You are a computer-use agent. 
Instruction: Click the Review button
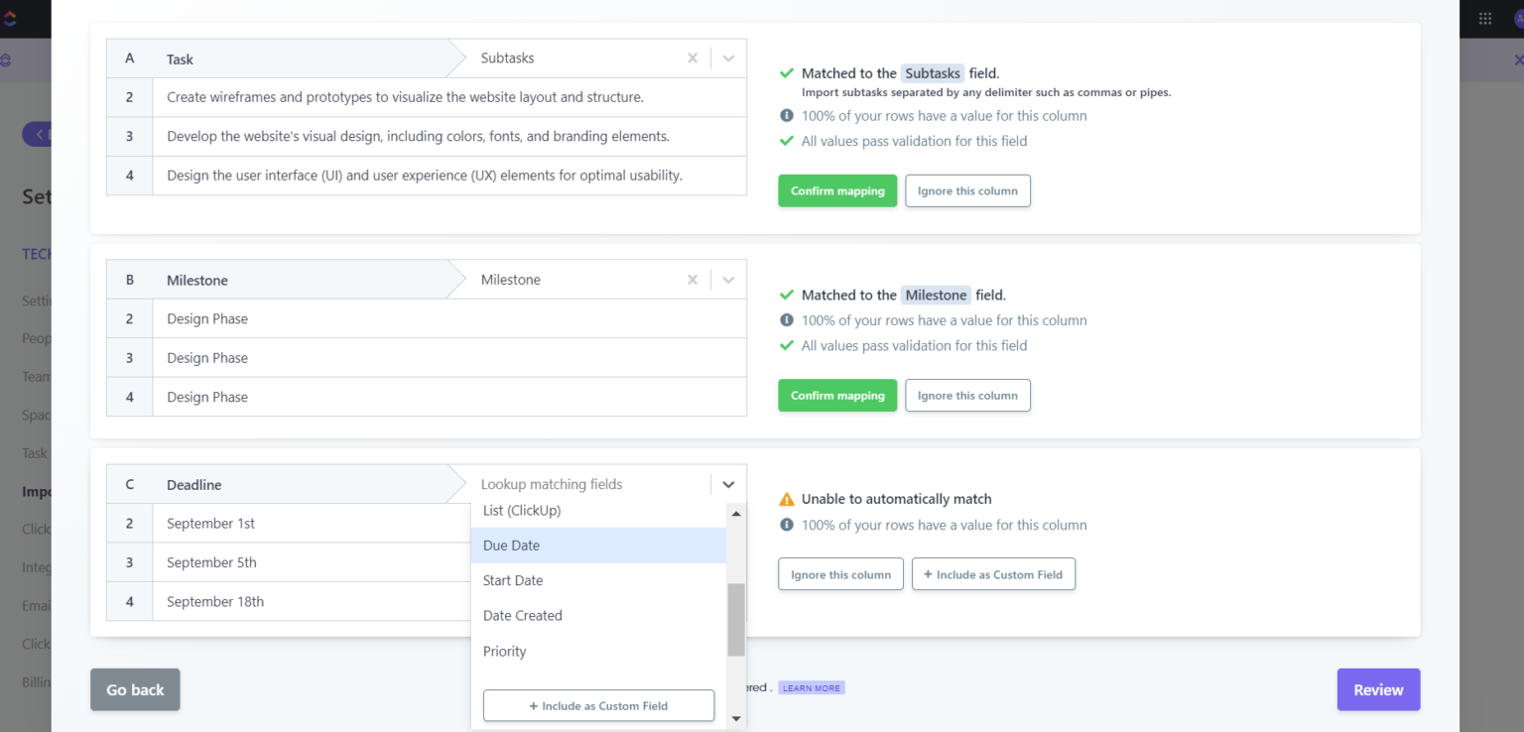(1378, 689)
